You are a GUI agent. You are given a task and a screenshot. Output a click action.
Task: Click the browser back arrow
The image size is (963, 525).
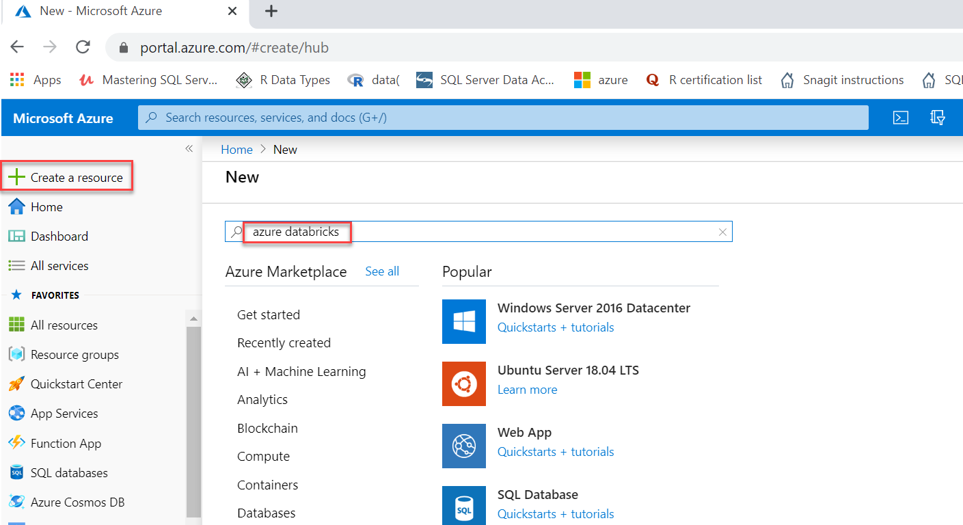point(17,47)
